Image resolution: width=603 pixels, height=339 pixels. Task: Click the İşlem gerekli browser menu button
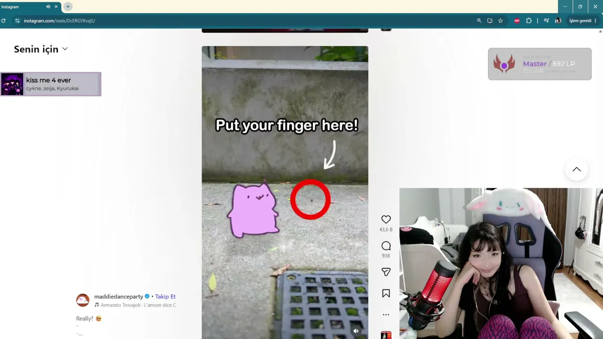583,21
